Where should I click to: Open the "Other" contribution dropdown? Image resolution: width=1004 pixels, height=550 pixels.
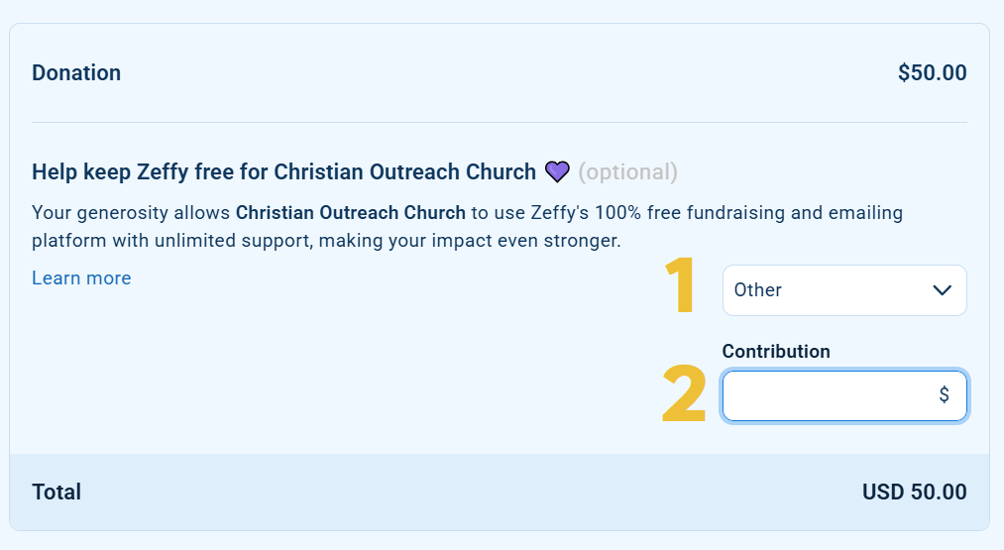pyautogui.click(x=843, y=290)
